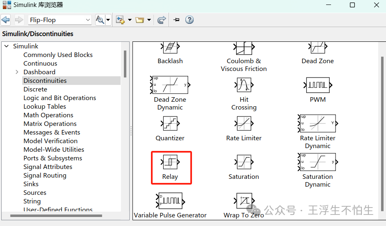386x226 pixels.
Task: Open the Sinks library
Action: pyautogui.click(x=31, y=184)
